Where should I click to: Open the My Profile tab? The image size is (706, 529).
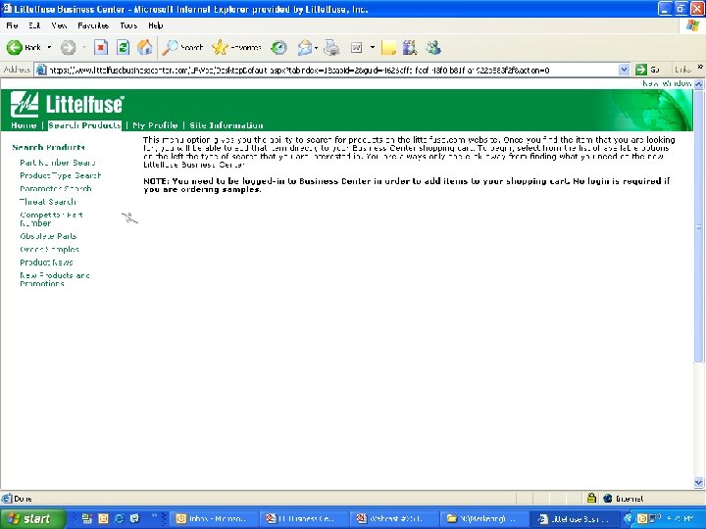[155, 125]
